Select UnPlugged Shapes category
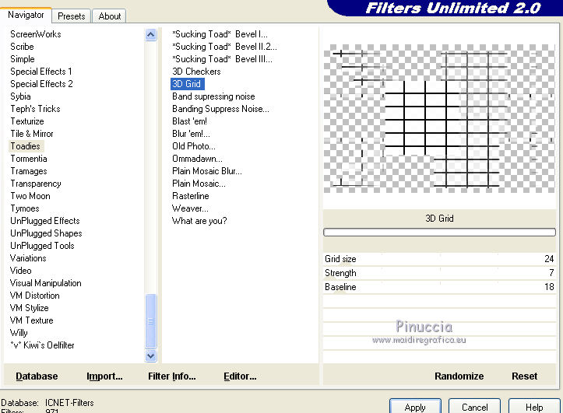Image resolution: width=563 pixels, height=413 pixels. pyautogui.click(x=46, y=233)
